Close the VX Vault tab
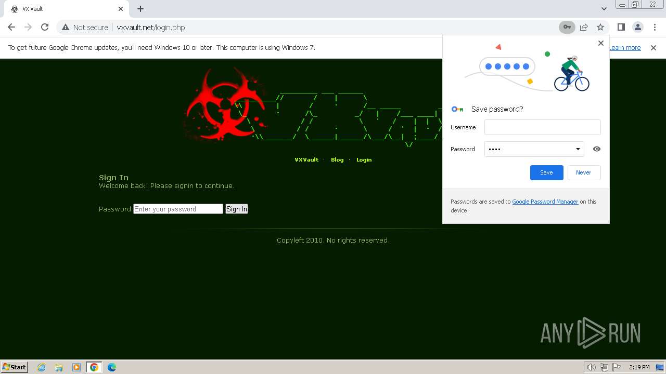Screen dimensions: 666x374 (121, 9)
